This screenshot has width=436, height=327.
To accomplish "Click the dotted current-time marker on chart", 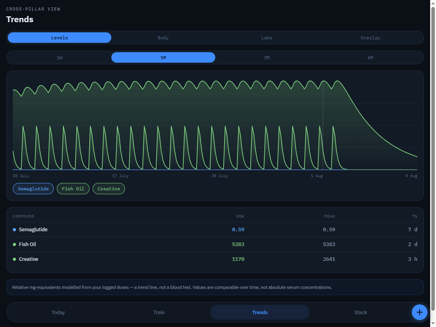I will (x=323, y=125).
